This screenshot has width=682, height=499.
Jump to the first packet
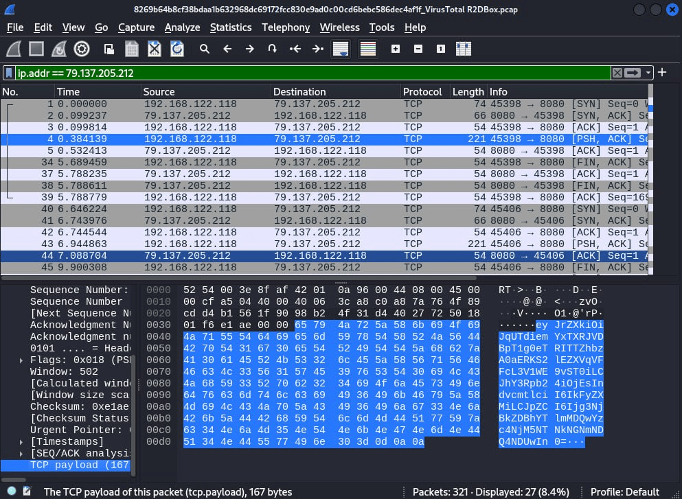click(x=295, y=49)
